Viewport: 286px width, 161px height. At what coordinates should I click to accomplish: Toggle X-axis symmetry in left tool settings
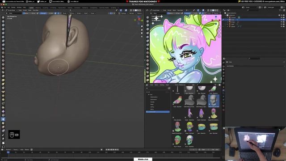[x=111, y=13]
